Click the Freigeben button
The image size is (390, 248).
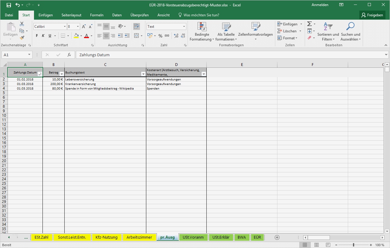[372, 15]
